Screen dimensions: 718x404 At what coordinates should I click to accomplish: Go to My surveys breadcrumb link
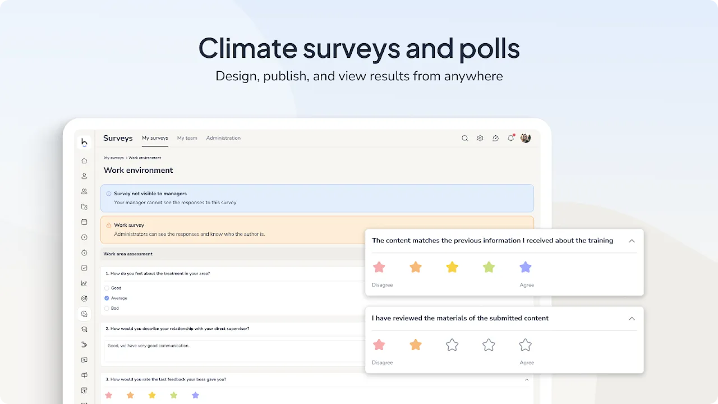click(x=114, y=158)
